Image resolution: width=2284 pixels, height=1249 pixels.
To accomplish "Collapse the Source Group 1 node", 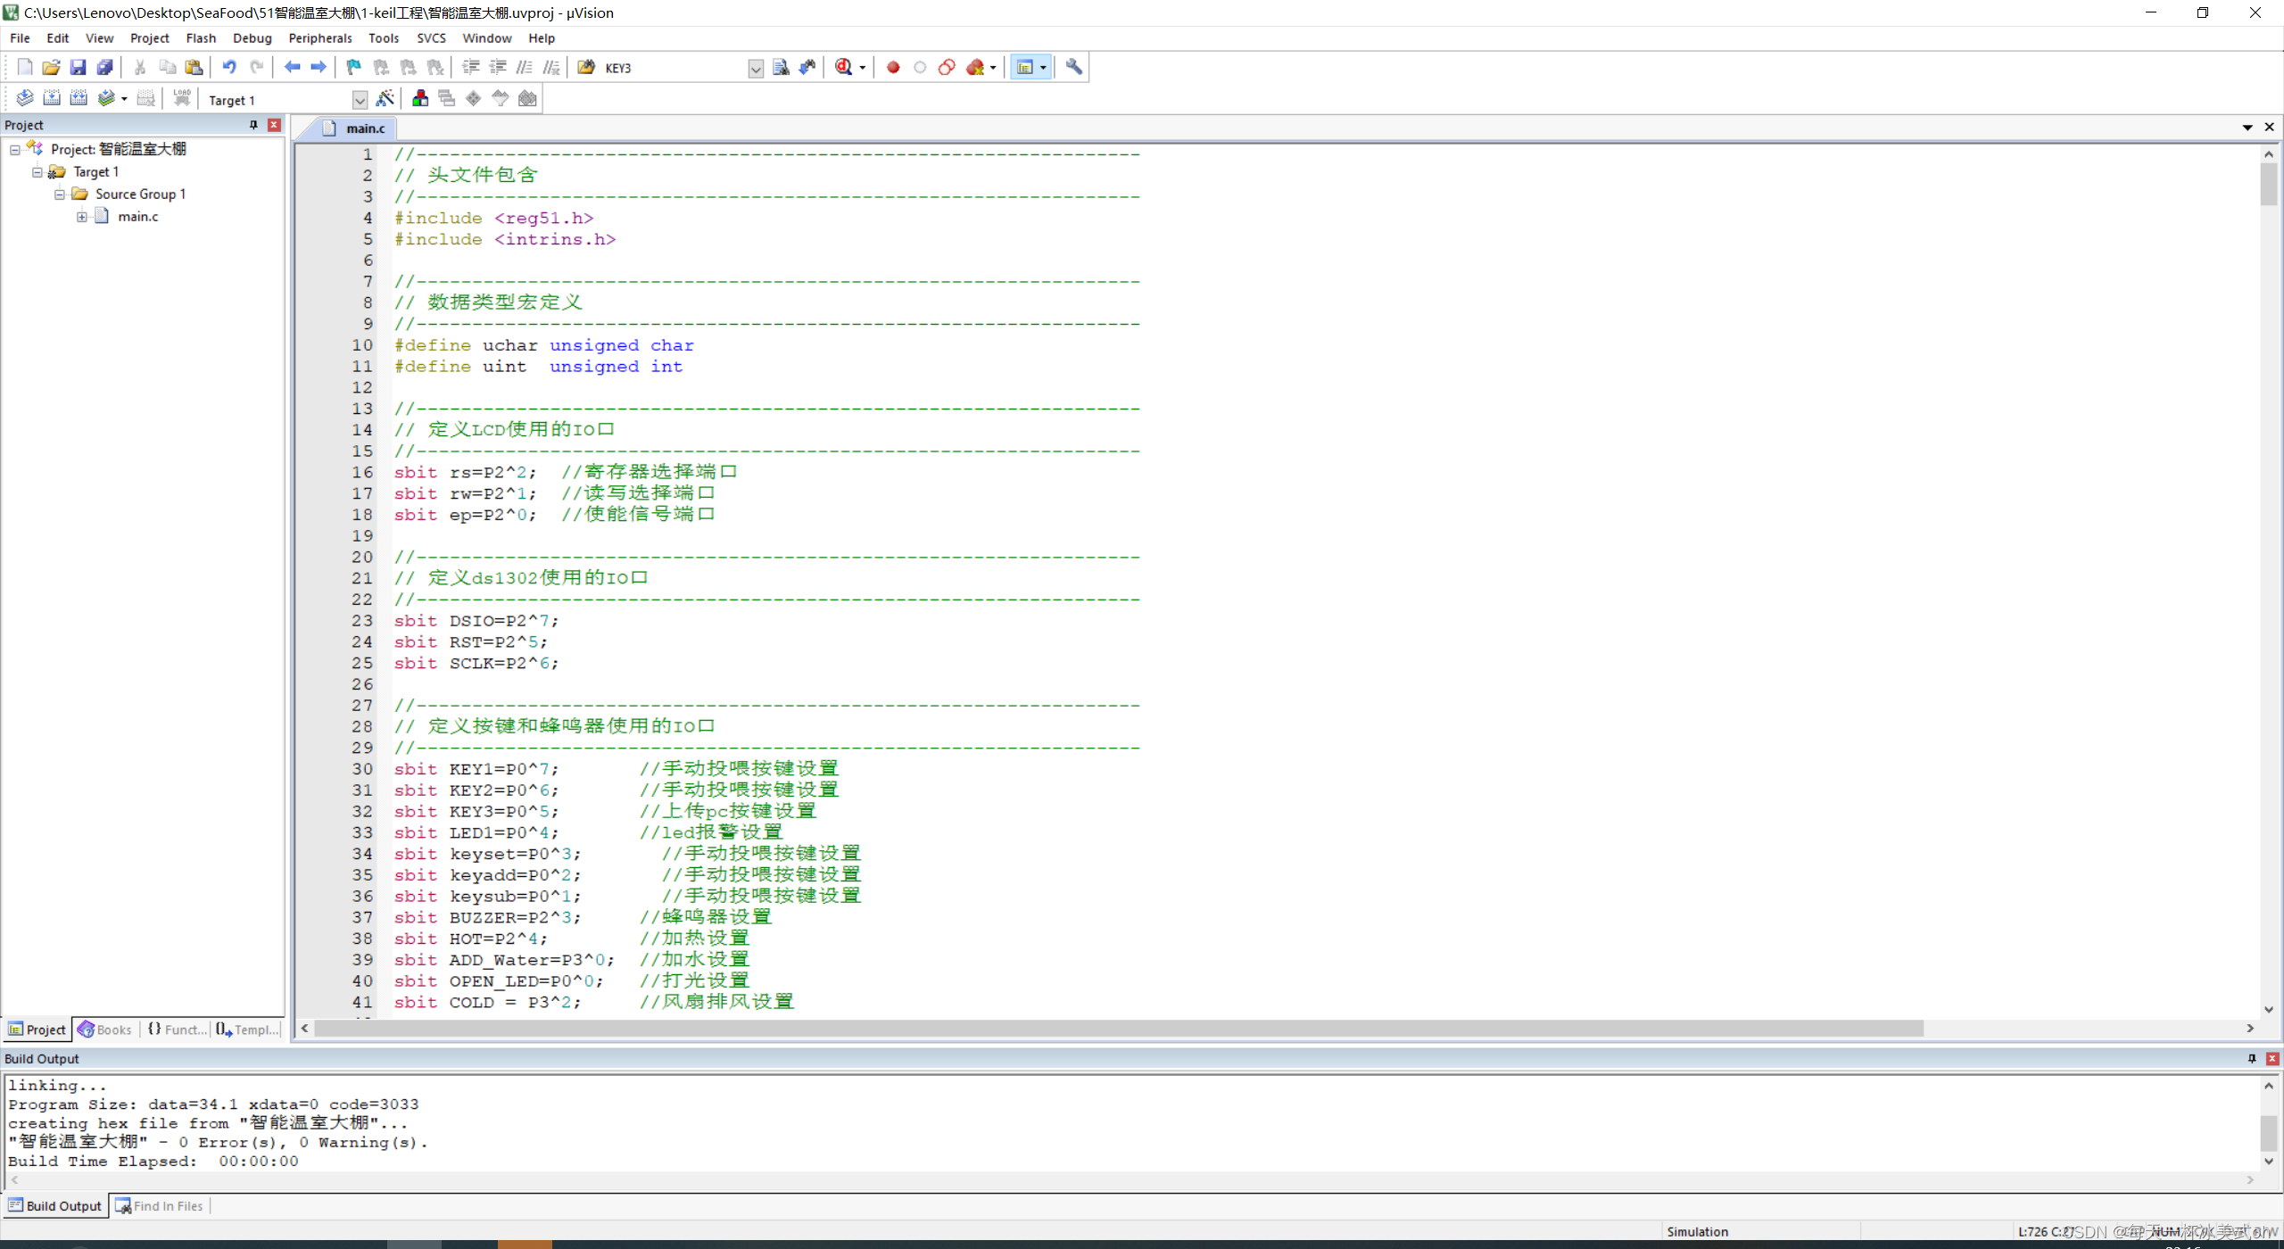I will pyautogui.click(x=60, y=194).
